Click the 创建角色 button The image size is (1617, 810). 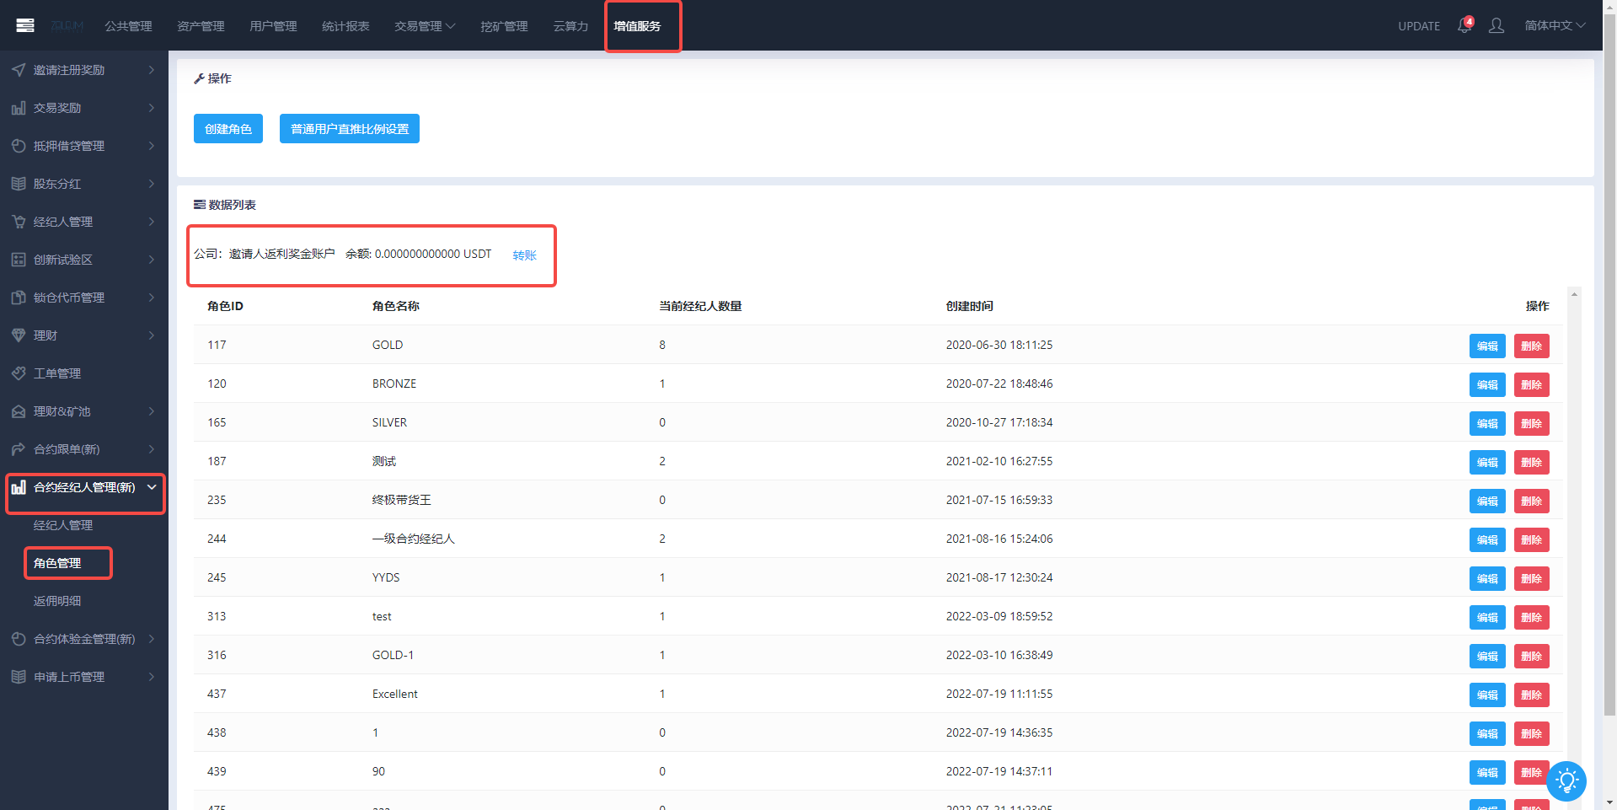coord(228,129)
